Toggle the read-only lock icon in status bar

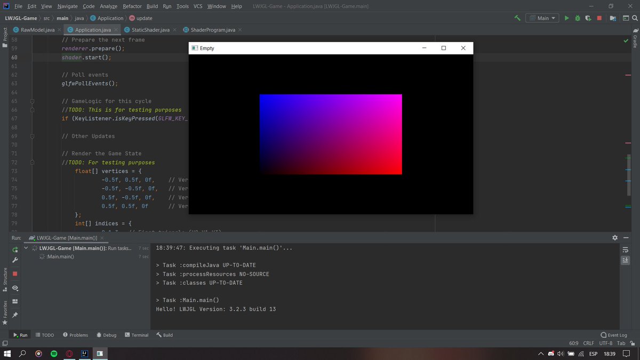(633, 343)
